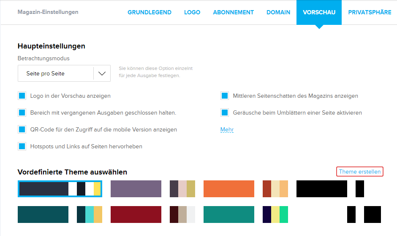397x236 pixels.
Task: Pick the green-teal theme swatch
Action: [228, 215]
